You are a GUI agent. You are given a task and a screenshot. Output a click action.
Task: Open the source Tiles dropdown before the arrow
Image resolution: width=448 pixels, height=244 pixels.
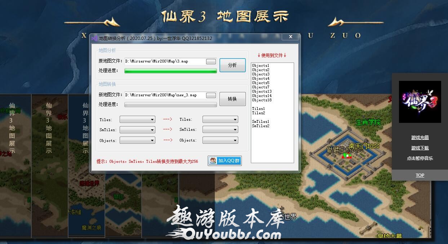[x=137, y=119]
